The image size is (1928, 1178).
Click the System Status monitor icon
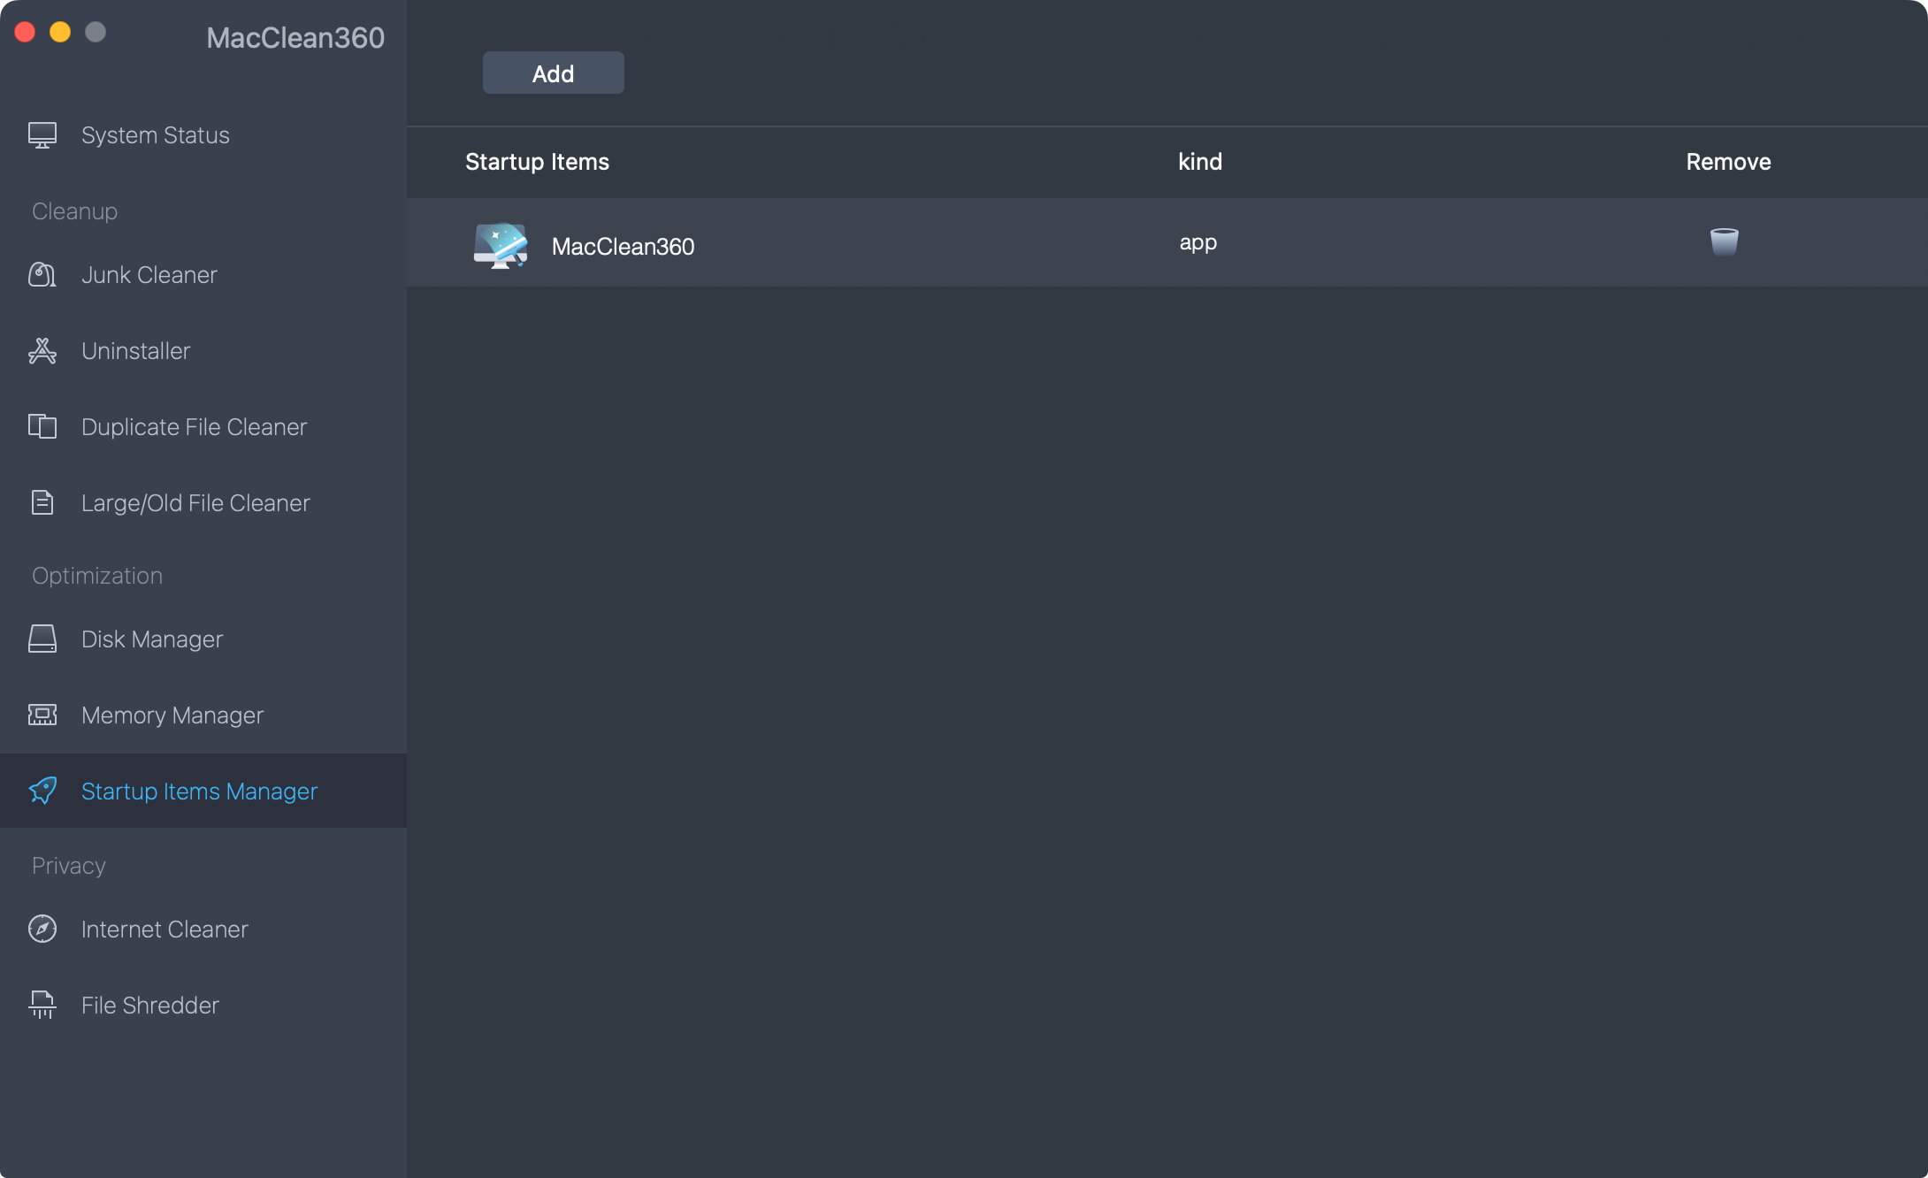click(42, 135)
